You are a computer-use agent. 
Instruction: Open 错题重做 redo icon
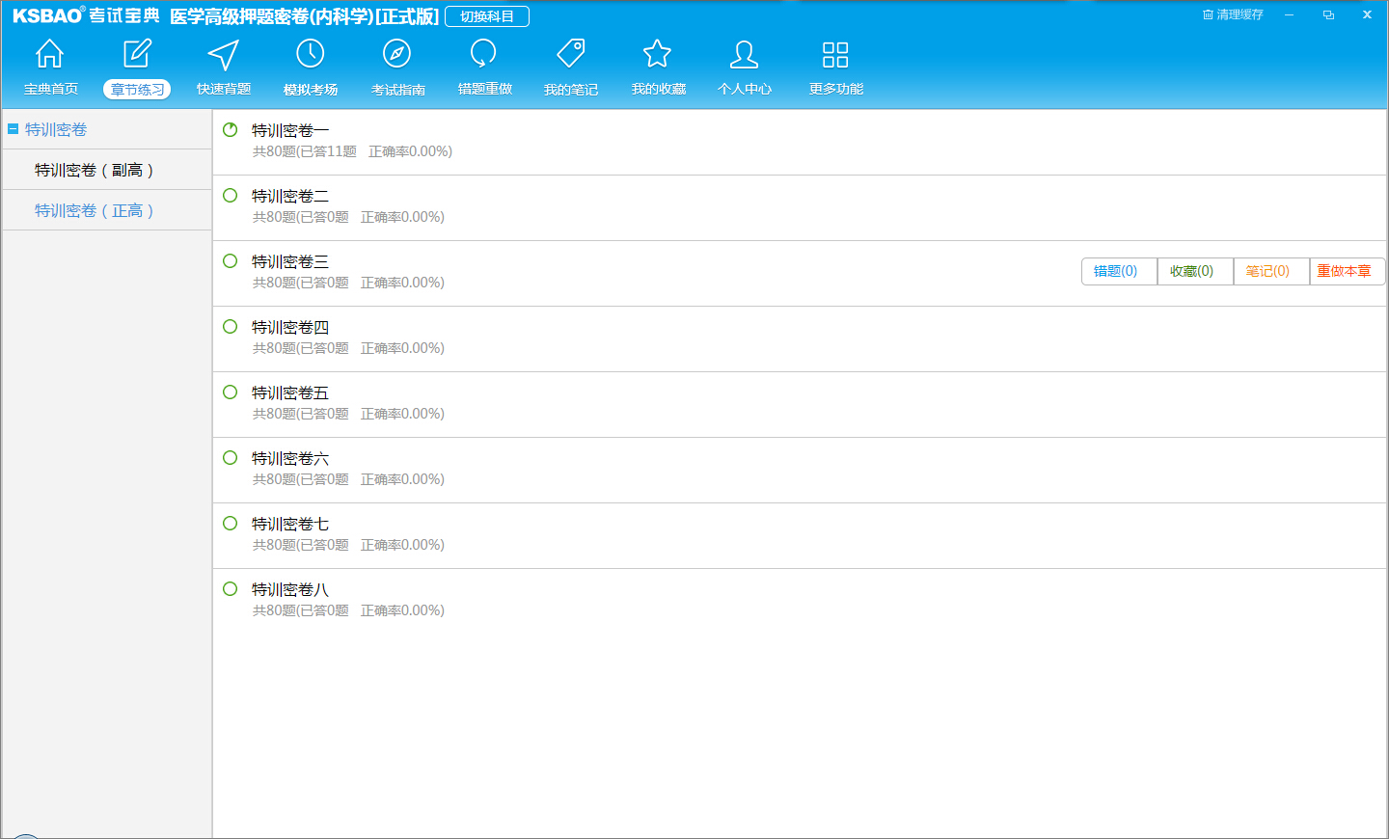(x=484, y=54)
